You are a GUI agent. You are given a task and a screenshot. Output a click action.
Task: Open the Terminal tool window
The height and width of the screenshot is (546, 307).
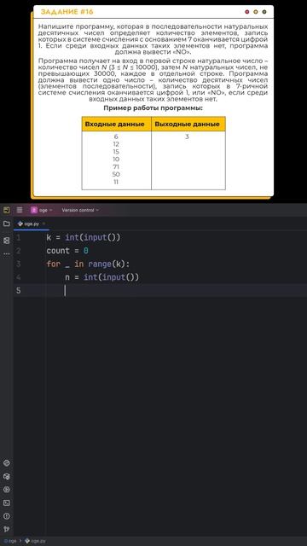(x=6, y=502)
